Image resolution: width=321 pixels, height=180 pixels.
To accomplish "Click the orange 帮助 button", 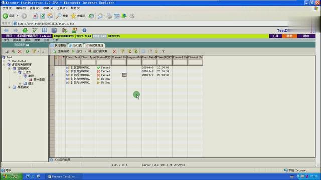I will click(x=289, y=36).
